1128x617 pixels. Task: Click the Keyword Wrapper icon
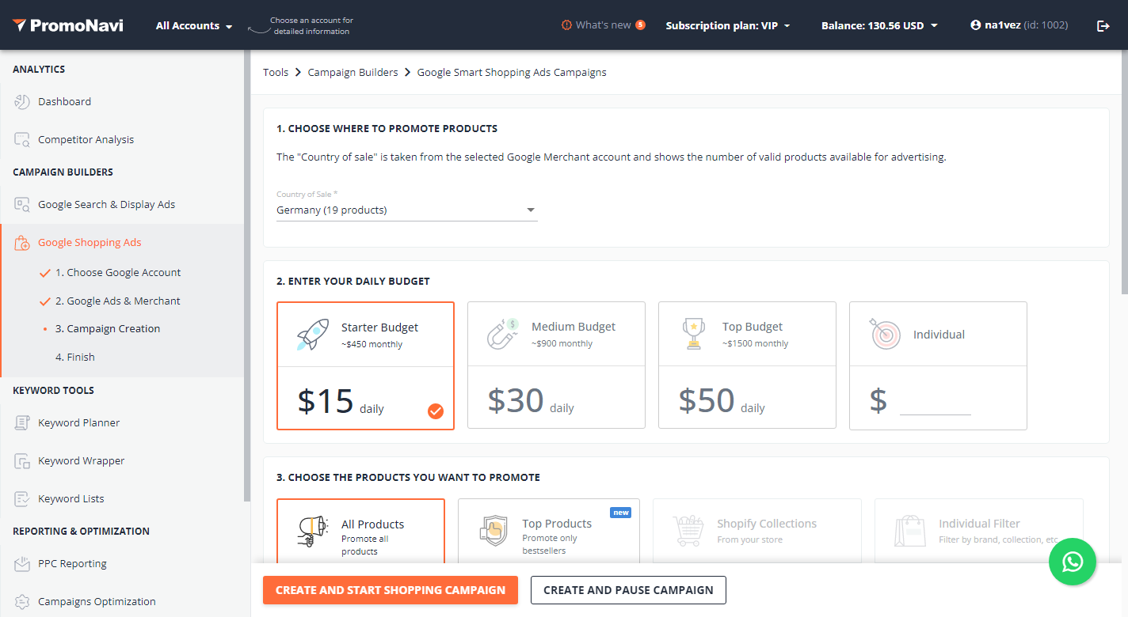tap(22, 460)
